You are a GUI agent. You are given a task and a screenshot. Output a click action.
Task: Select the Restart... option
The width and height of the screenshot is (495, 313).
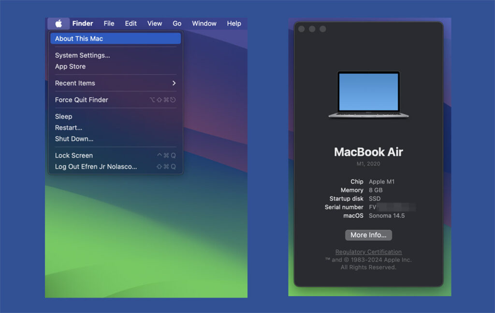coord(68,128)
